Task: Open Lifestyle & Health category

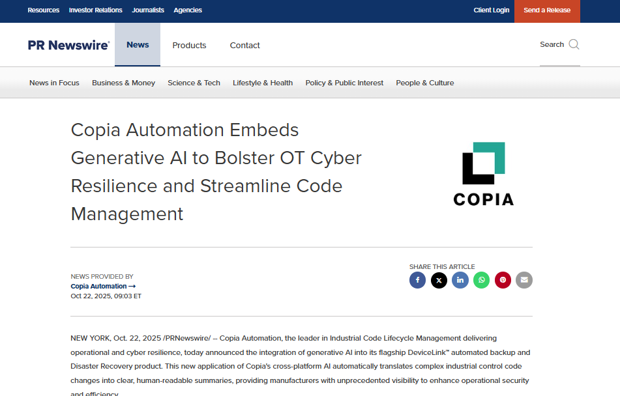Action: [263, 83]
